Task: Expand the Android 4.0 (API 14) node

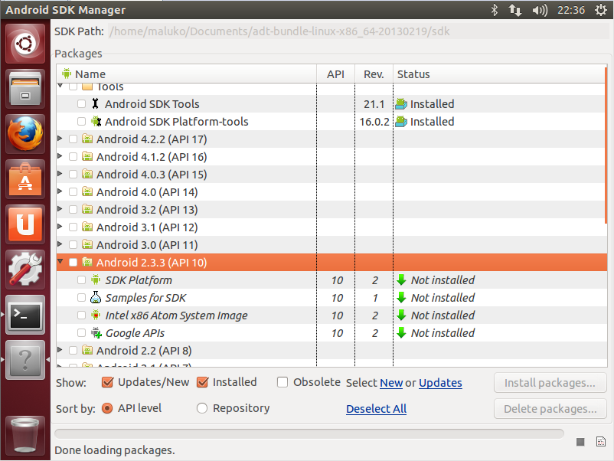Action: (x=60, y=191)
